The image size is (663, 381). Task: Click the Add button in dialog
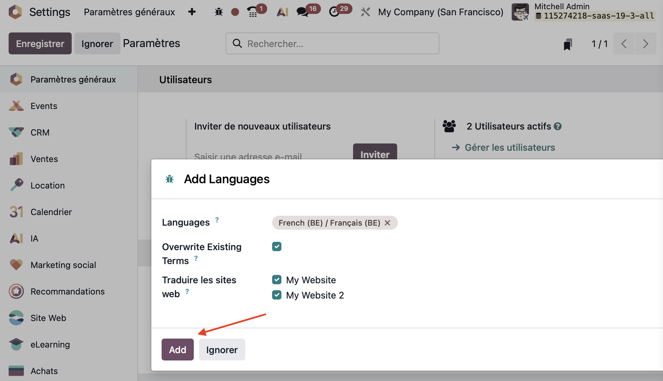[177, 350]
